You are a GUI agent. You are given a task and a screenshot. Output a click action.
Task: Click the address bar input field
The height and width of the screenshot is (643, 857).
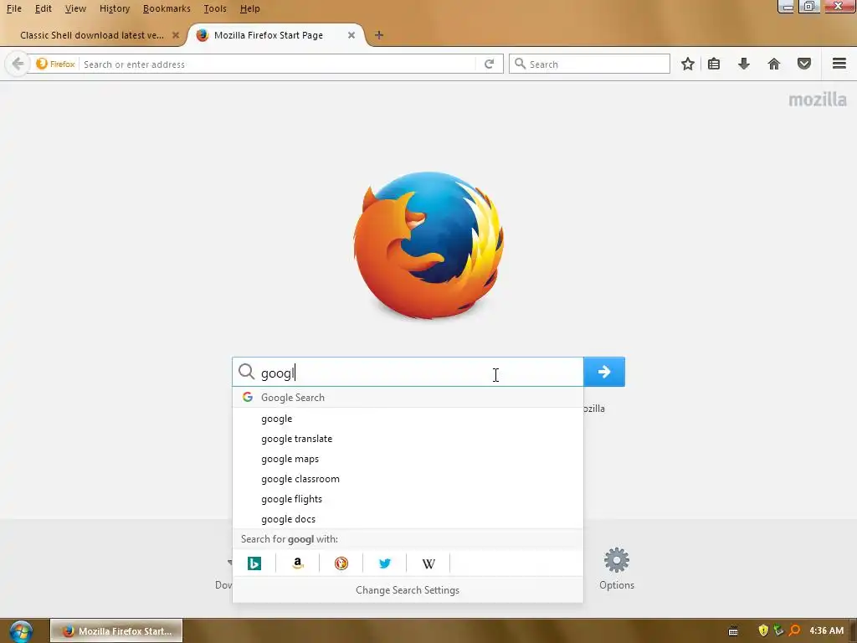[279, 64]
